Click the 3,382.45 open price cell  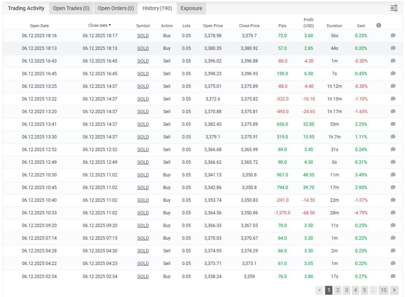(x=213, y=124)
